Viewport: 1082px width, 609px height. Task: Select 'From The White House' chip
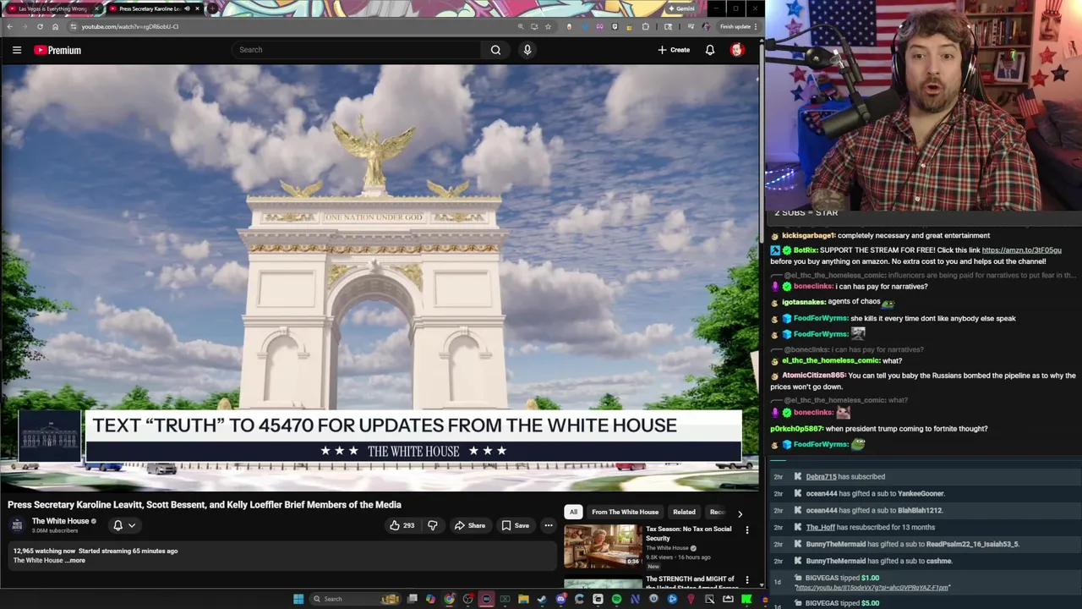coord(625,512)
